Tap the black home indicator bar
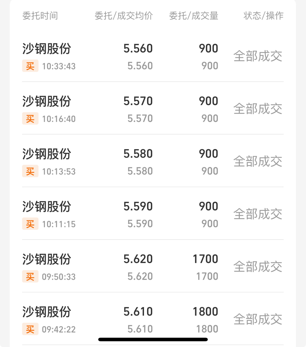 [x=153, y=340]
